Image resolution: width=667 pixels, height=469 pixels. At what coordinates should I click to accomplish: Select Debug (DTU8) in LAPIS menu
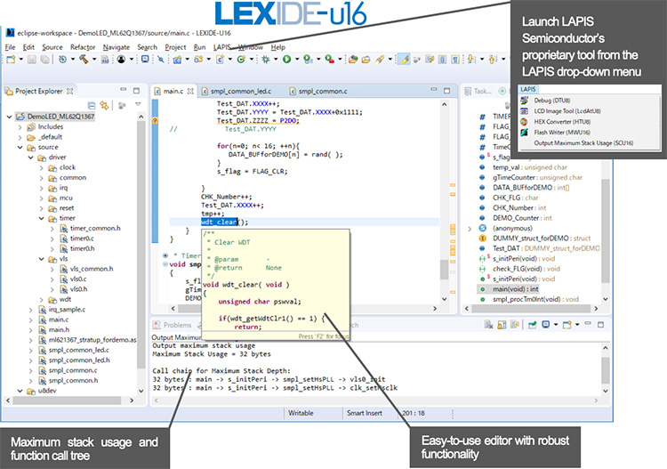pos(551,101)
